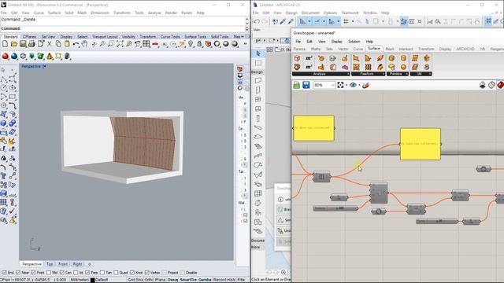Click the yellow cone icon in Rhino toolbar
Viewport: 504px width, 283px height.
[x=50, y=57]
